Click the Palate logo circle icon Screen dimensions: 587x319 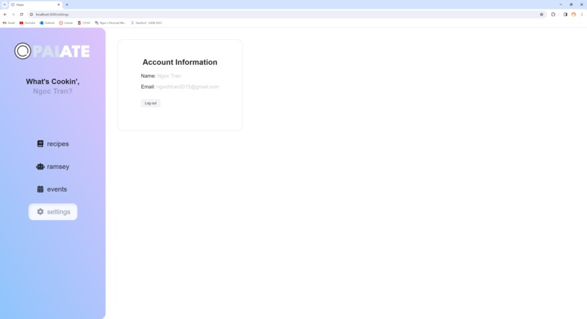[23, 51]
